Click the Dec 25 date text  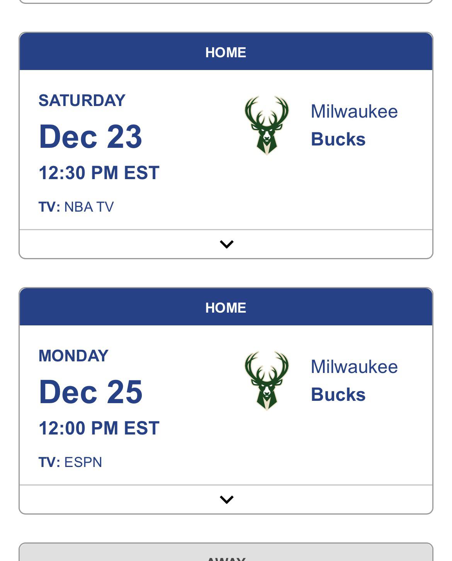pos(90,392)
